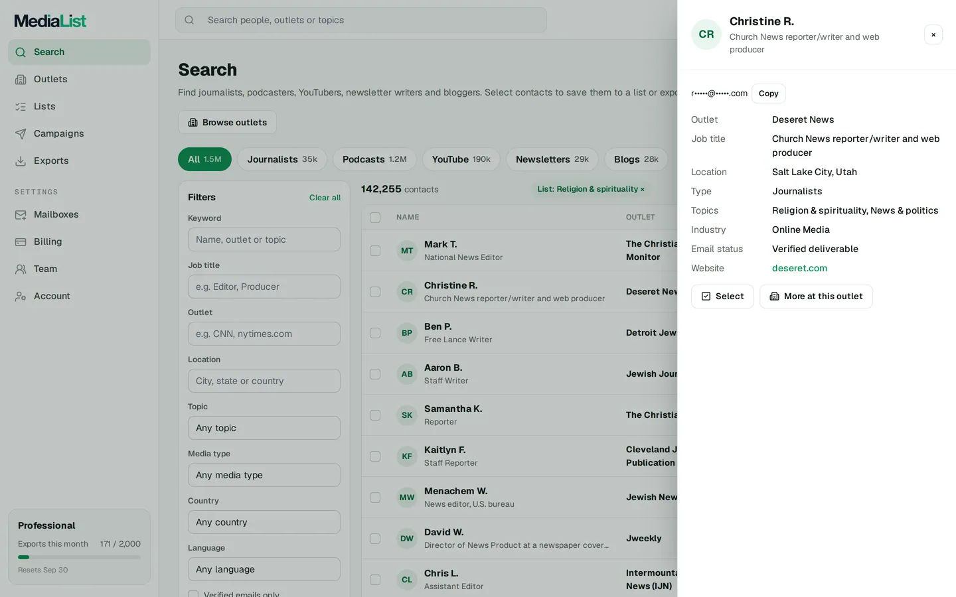Image resolution: width=956 pixels, height=597 pixels.
Task: Open the Any topic dropdown
Action: point(264,428)
